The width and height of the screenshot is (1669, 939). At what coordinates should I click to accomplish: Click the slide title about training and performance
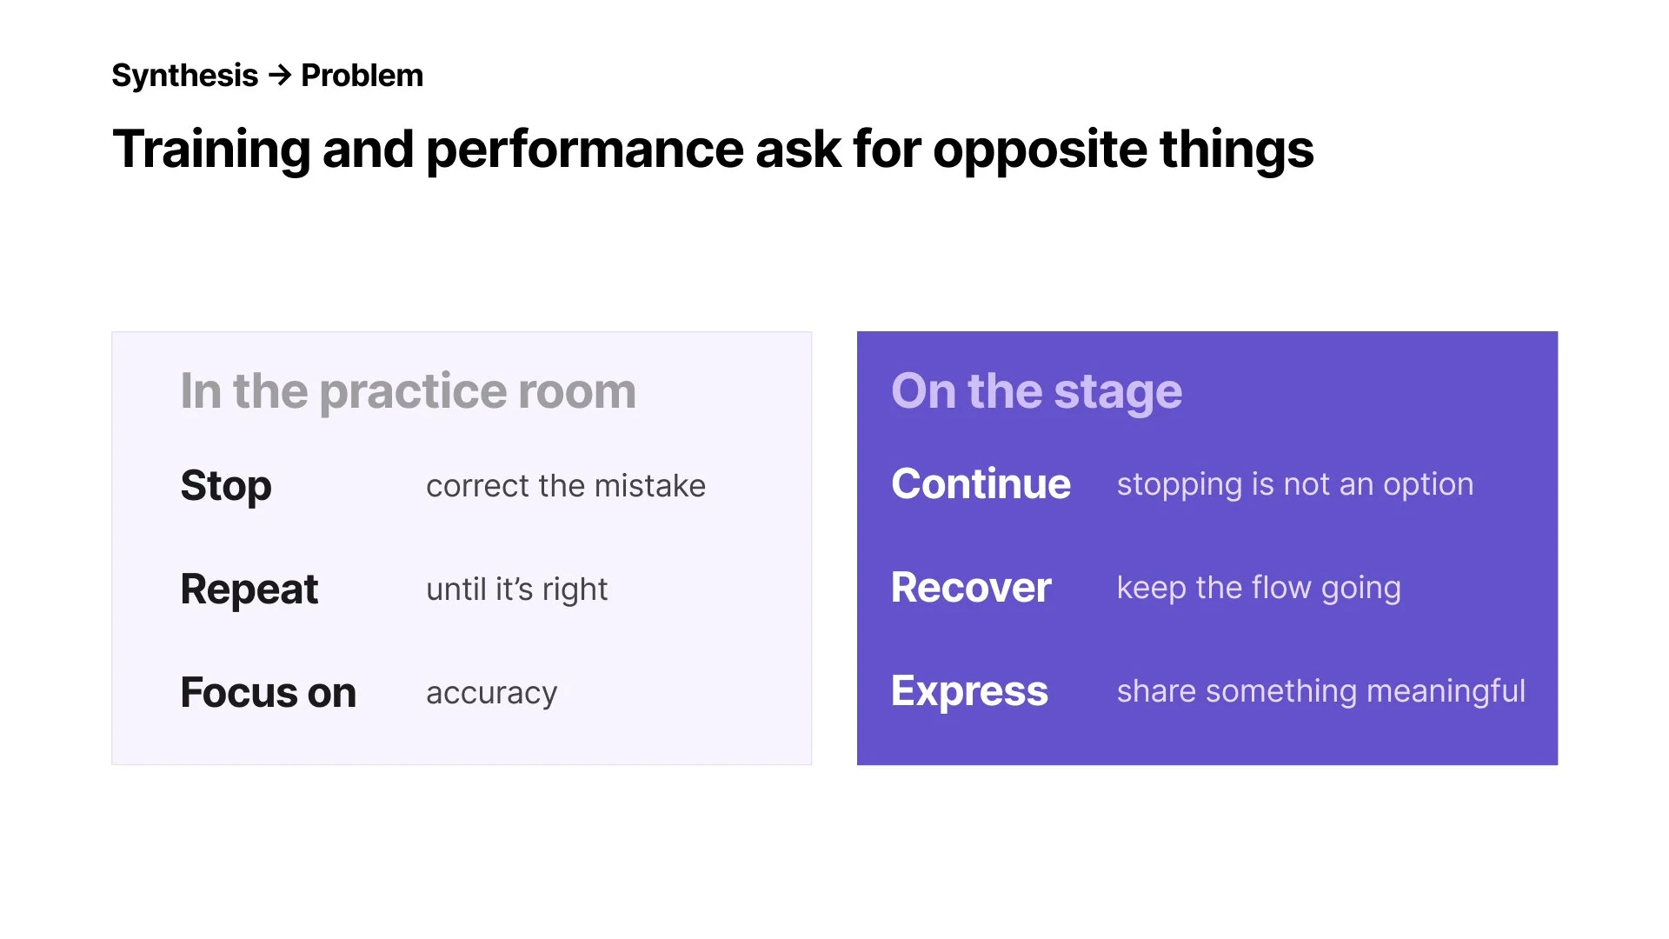coord(713,150)
